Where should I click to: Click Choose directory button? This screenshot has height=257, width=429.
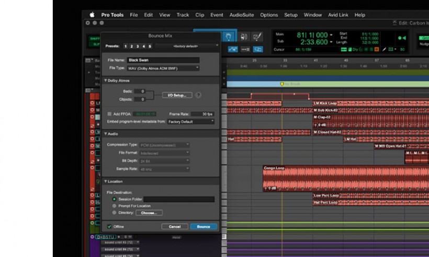click(149, 213)
